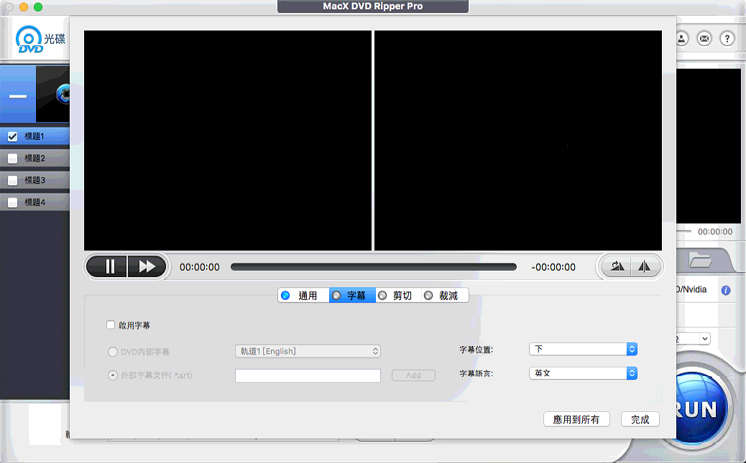The height and width of the screenshot is (463, 746).
Task: Select the 標題4 row text
Action: pyautogui.click(x=34, y=202)
